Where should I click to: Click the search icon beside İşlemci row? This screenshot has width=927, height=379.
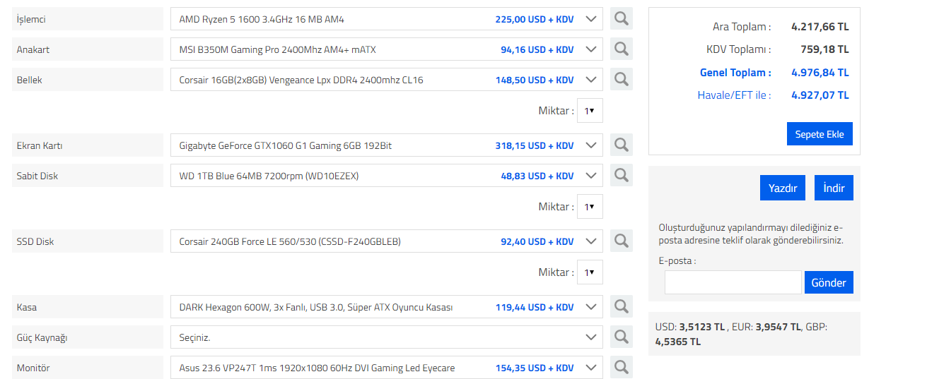coord(621,19)
